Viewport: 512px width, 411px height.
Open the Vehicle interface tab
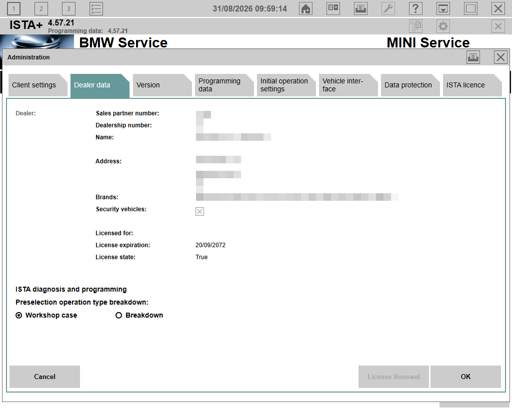coord(348,85)
